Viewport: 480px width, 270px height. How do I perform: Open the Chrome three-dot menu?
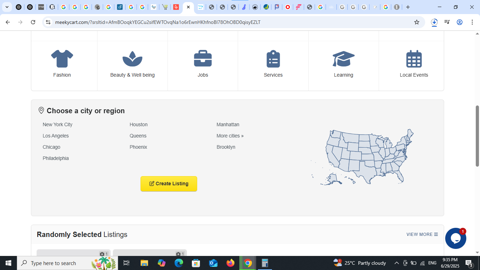472,22
